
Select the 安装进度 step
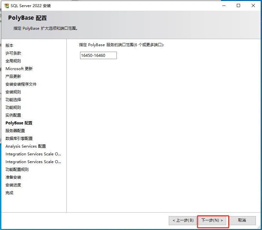click(x=13, y=185)
